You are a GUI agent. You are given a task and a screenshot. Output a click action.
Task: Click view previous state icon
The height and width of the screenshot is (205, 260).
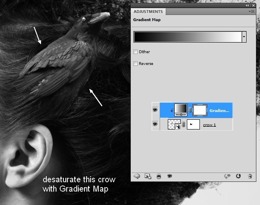pyautogui.click(x=227, y=176)
